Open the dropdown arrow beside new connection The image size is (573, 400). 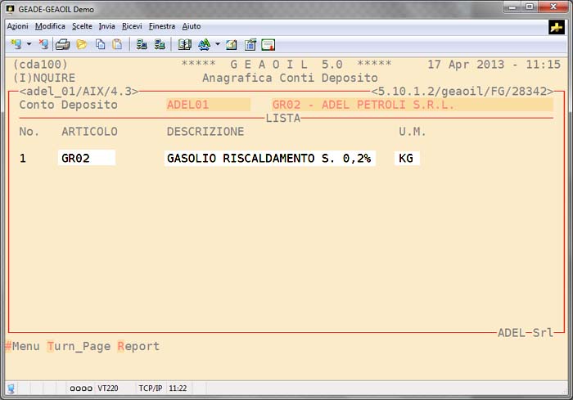[x=29, y=44]
